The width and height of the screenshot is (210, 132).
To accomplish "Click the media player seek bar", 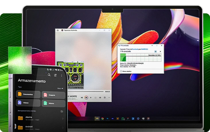I will (86, 92).
